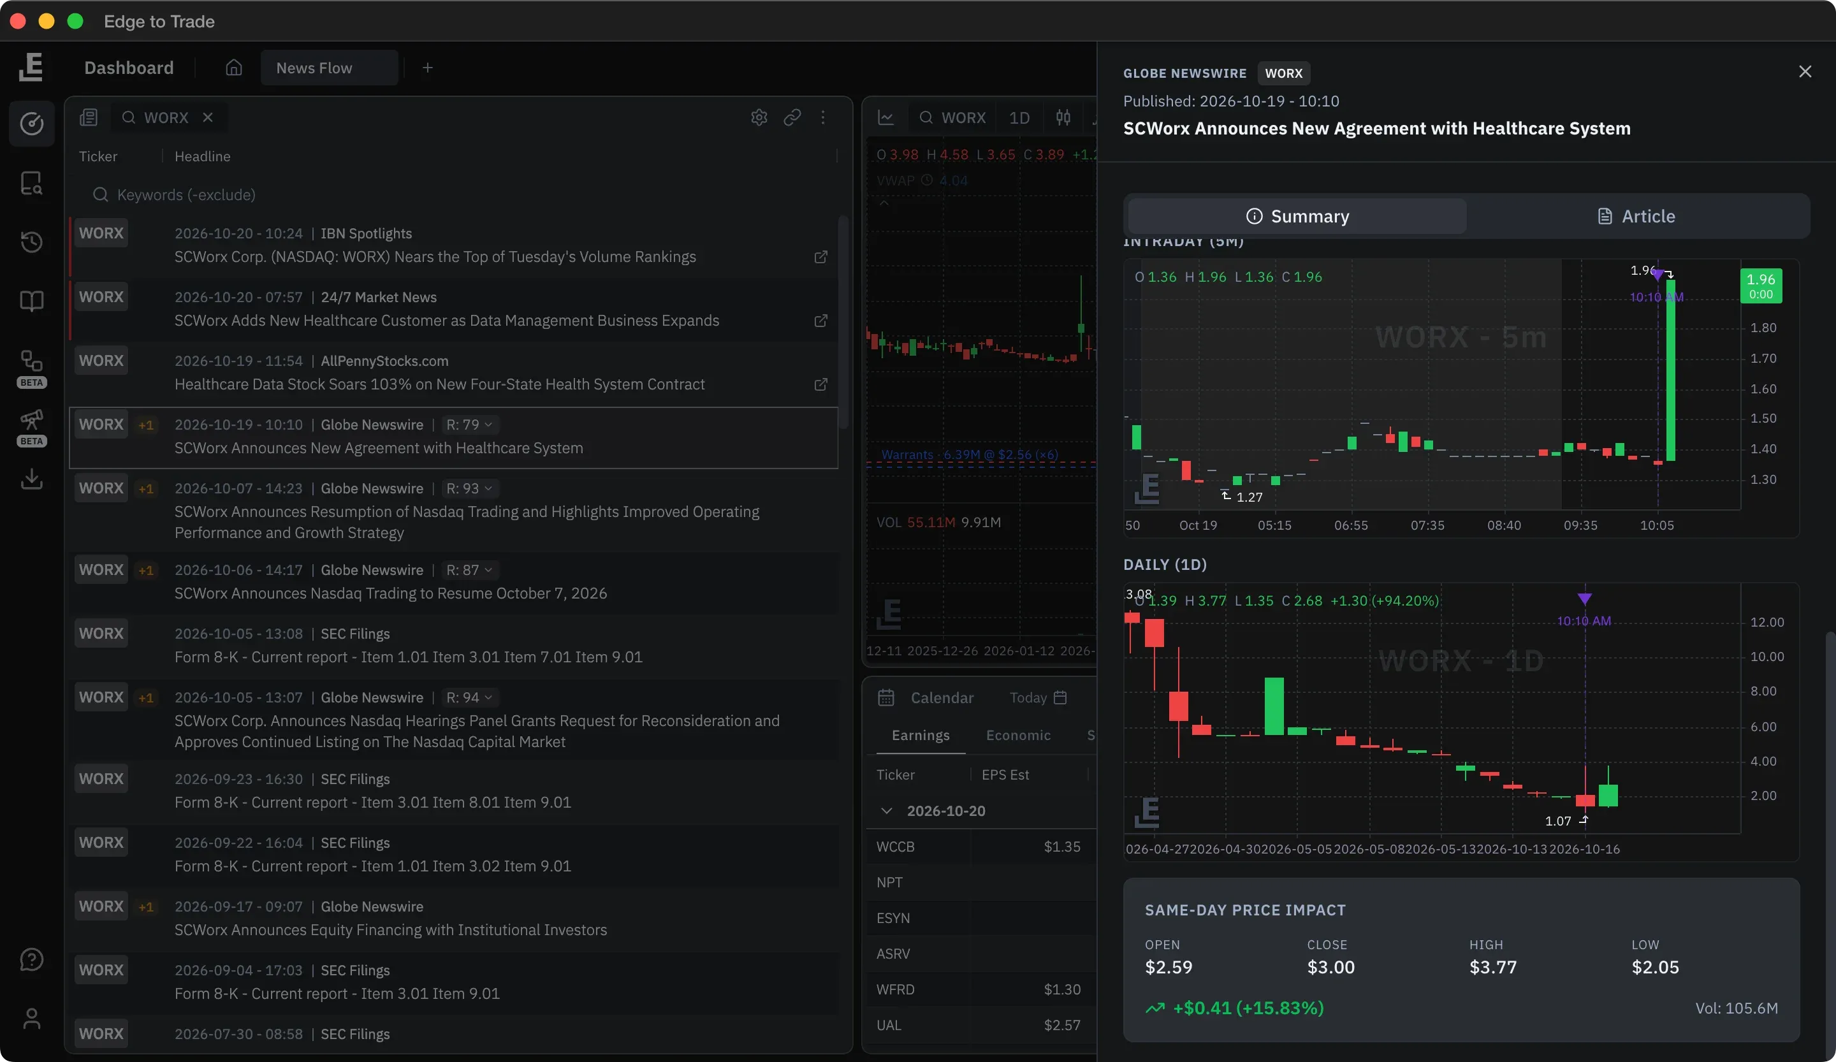Open the Today date picker
The height and width of the screenshot is (1062, 1836).
[1038, 698]
